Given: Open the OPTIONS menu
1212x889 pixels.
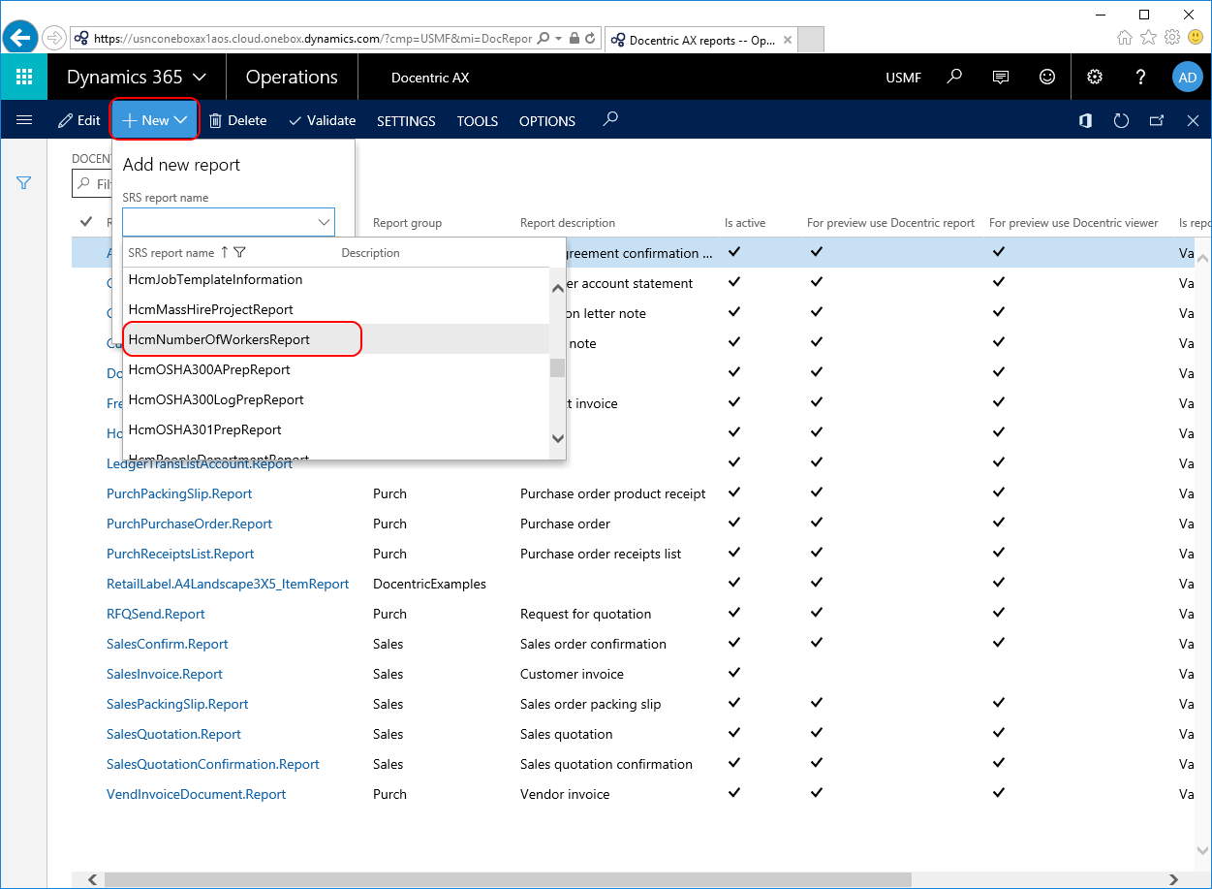Looking at the screenshot, I should 547,121.
